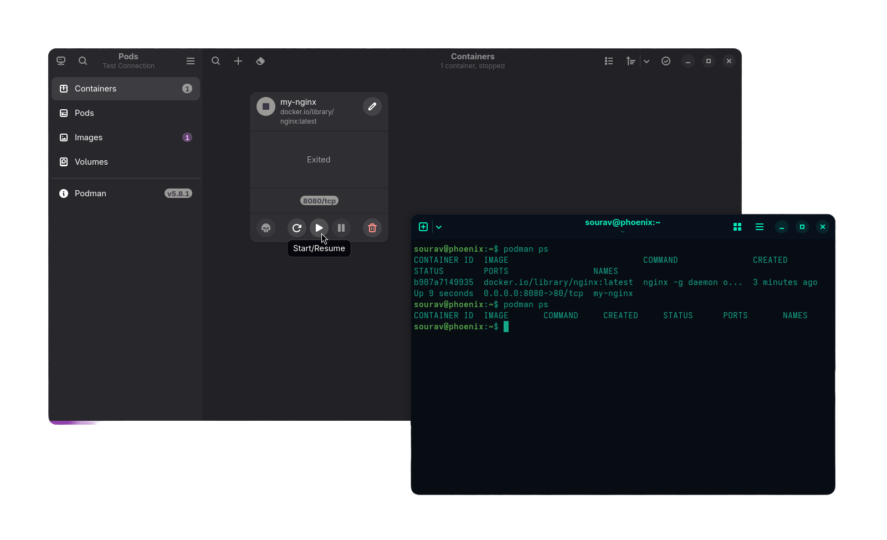
Task: Restart the my-nginx container
Action: (x=296, y=228)
